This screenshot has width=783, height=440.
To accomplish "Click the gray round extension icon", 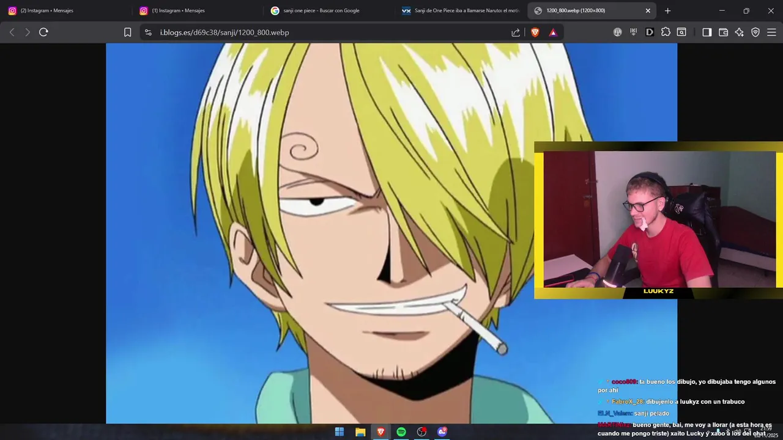I will pos(618,32).
